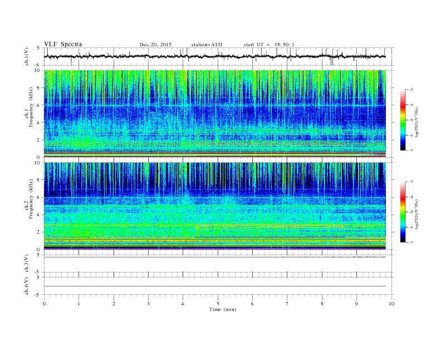Click time axis tick label '2'
This screenshot has width=441, height=341.
tap(114, 304)
